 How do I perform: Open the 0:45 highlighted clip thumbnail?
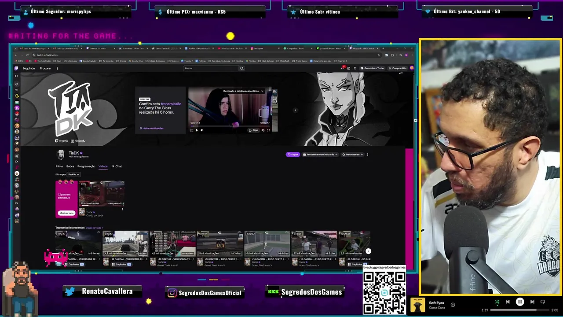coord(102,193)
